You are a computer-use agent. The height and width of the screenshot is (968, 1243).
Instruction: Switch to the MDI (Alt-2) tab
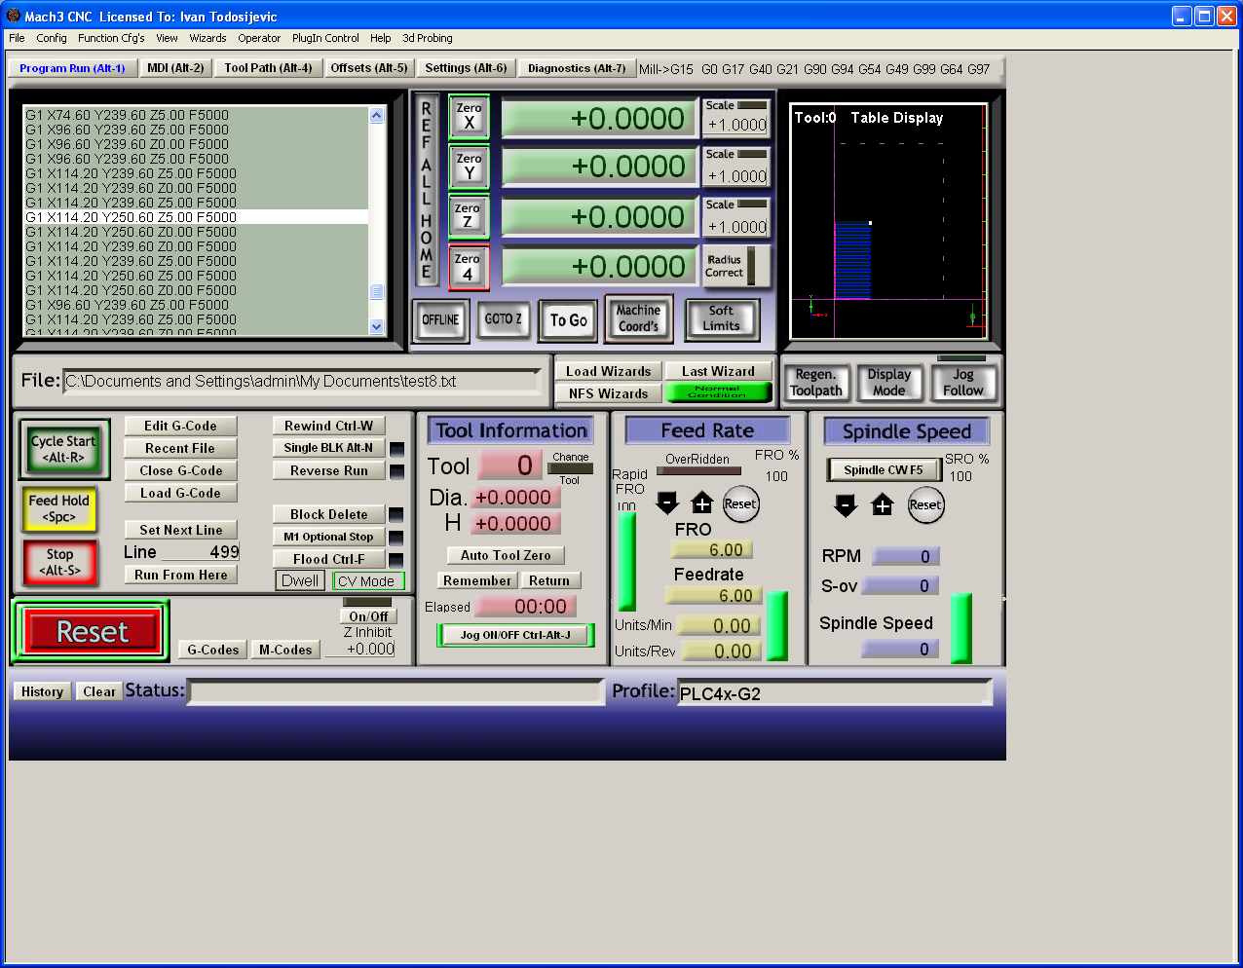coord(175,68)
